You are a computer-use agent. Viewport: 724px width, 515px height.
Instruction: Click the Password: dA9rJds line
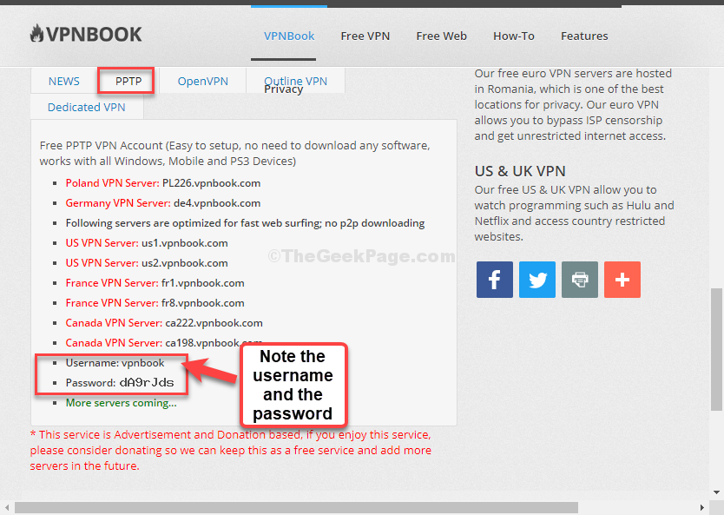click(x=120, y=382)
